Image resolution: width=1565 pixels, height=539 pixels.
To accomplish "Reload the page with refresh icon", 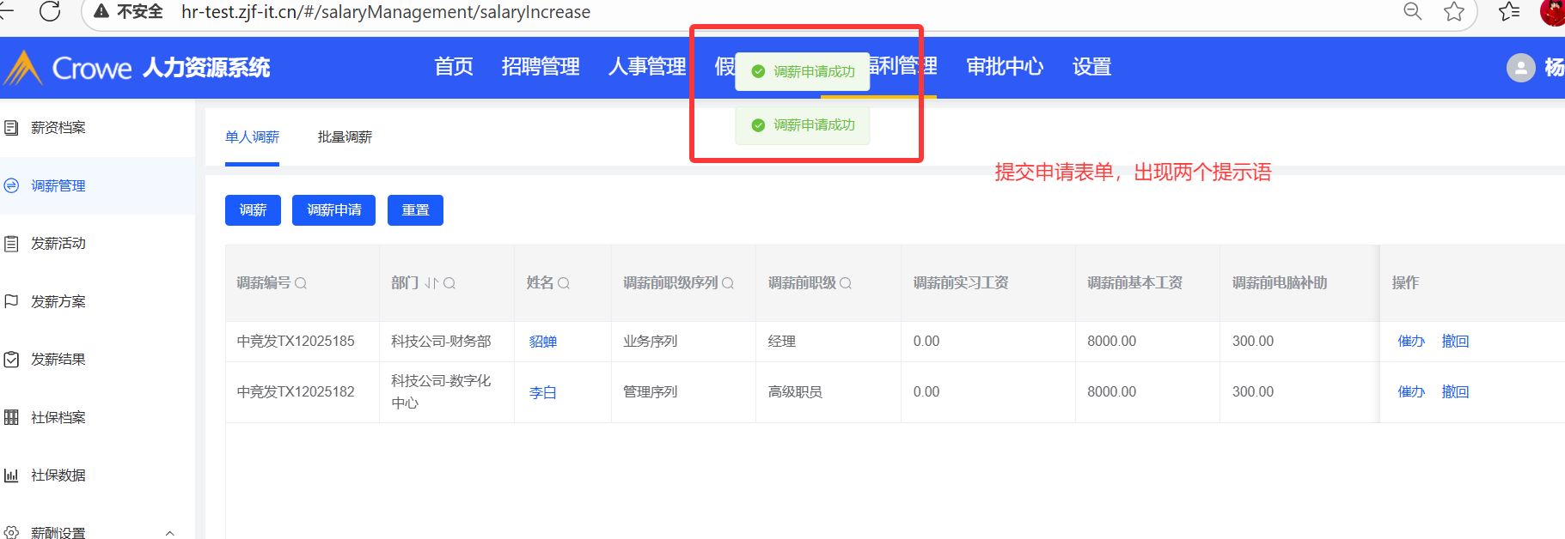I will click(x=50, y=11).
